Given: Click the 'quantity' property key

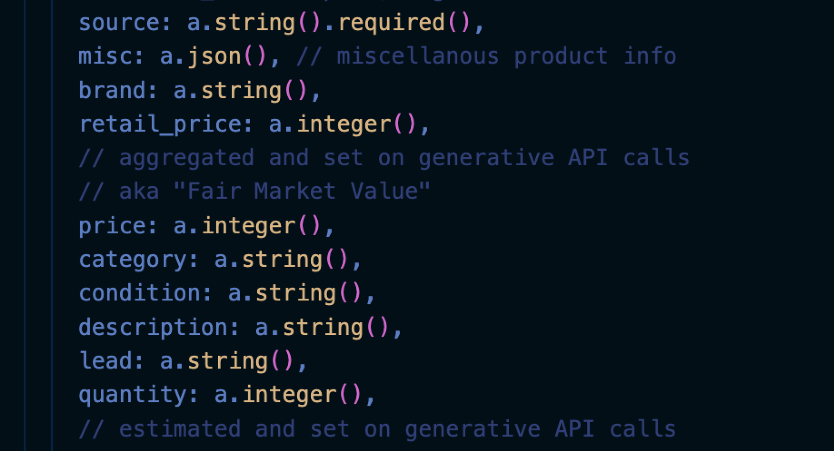Looking at the screenshot, I should (132, 395).
